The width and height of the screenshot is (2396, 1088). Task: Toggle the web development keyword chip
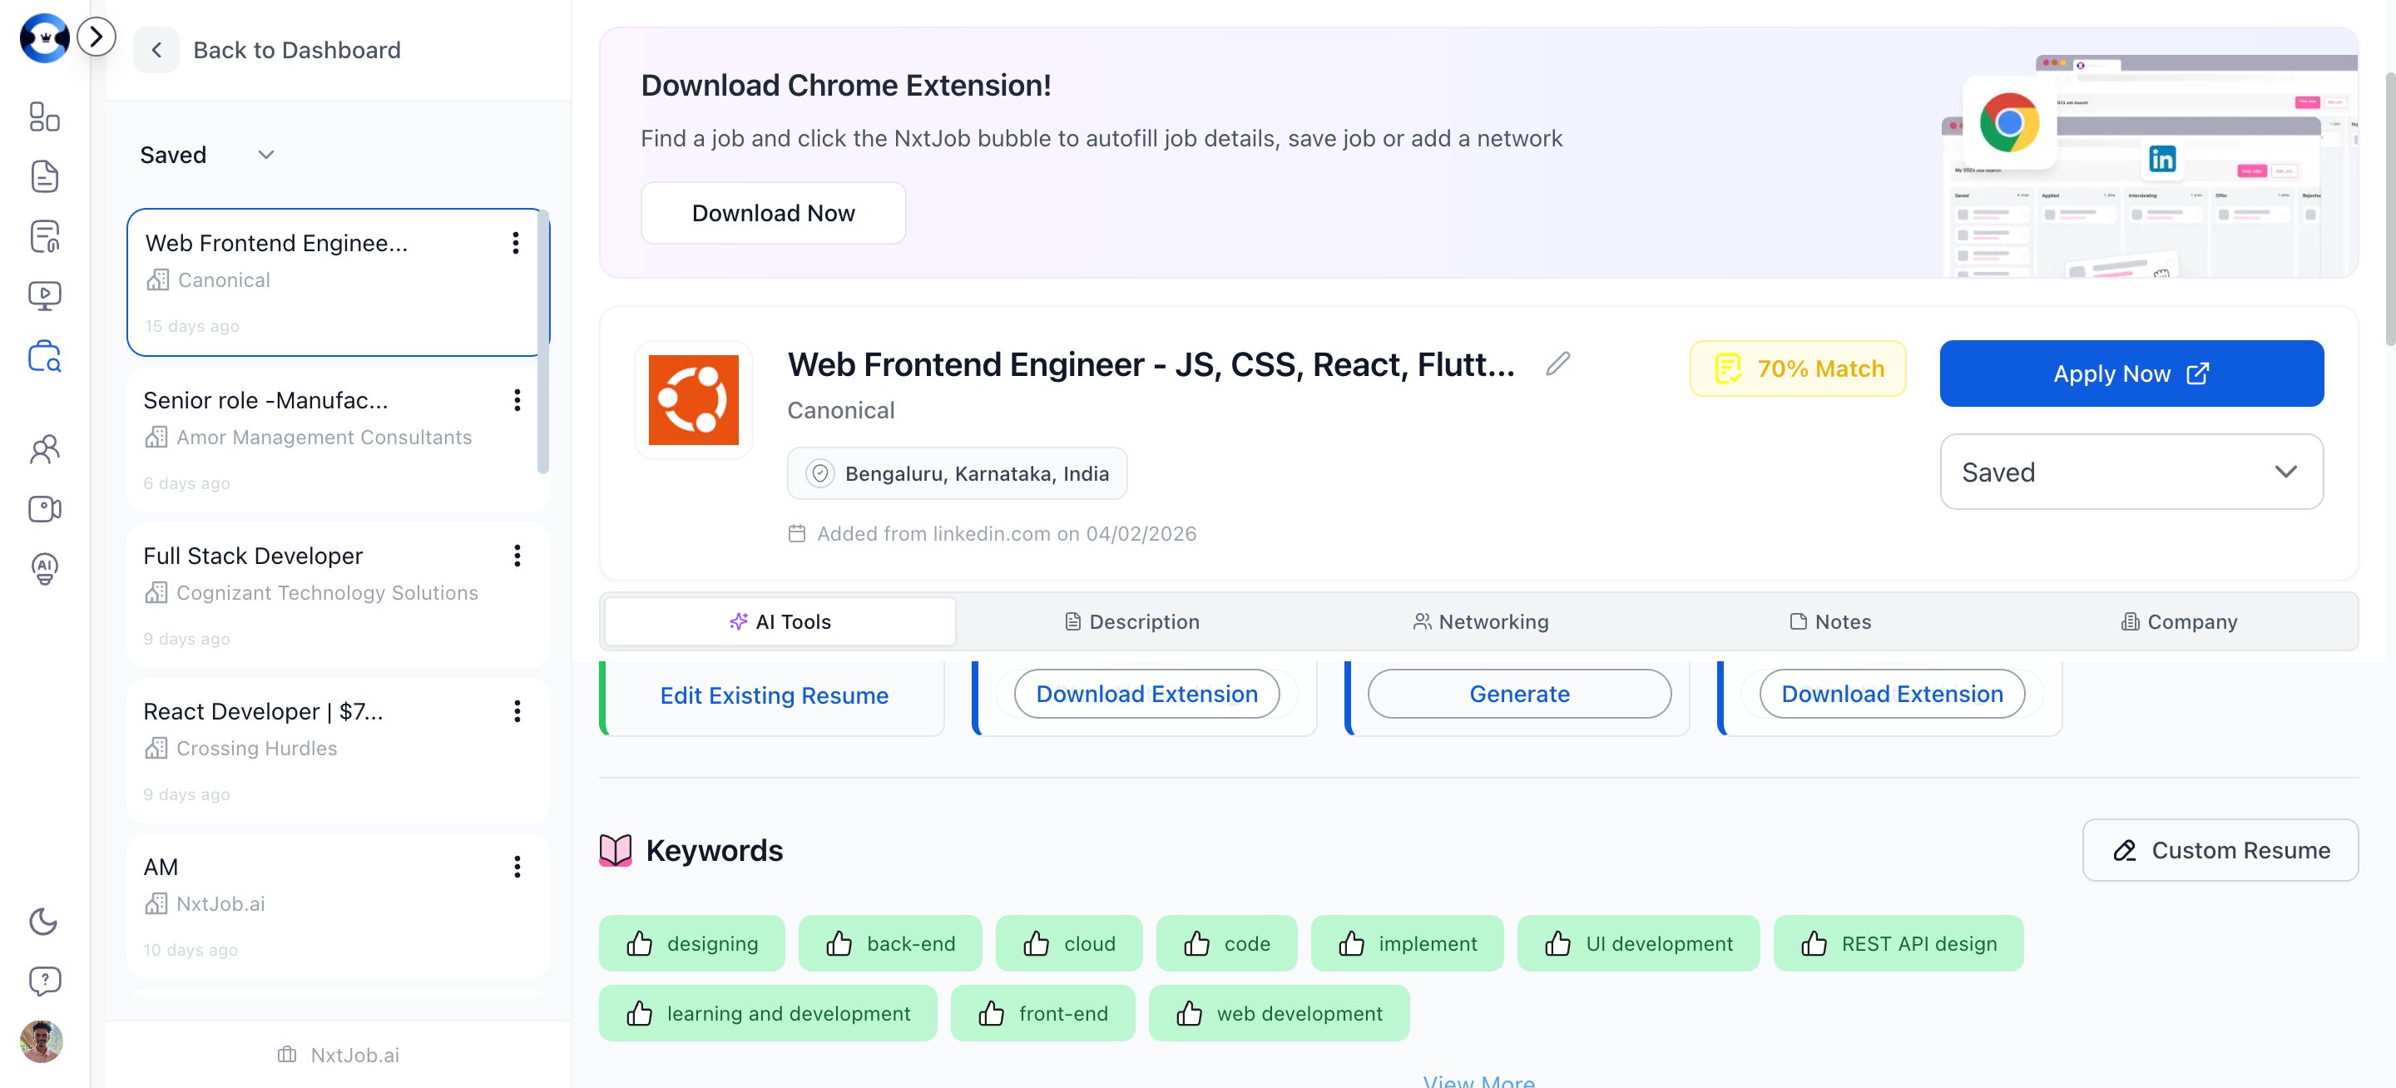(x=1278, y=1014)
